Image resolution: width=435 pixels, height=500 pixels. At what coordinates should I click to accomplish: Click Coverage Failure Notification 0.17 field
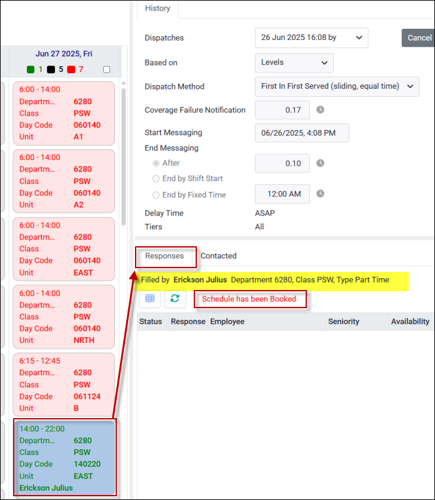282,110
